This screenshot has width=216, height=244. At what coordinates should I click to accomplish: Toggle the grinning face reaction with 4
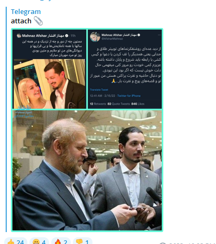coord(39,241)
